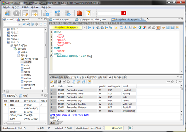This screenshot has width=186, height=132.
Task: Open the 도움말(H) menu
Action: [46, 7]
